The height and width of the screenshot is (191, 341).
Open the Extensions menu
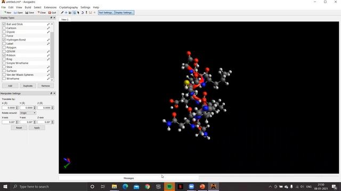pos(50,7)
